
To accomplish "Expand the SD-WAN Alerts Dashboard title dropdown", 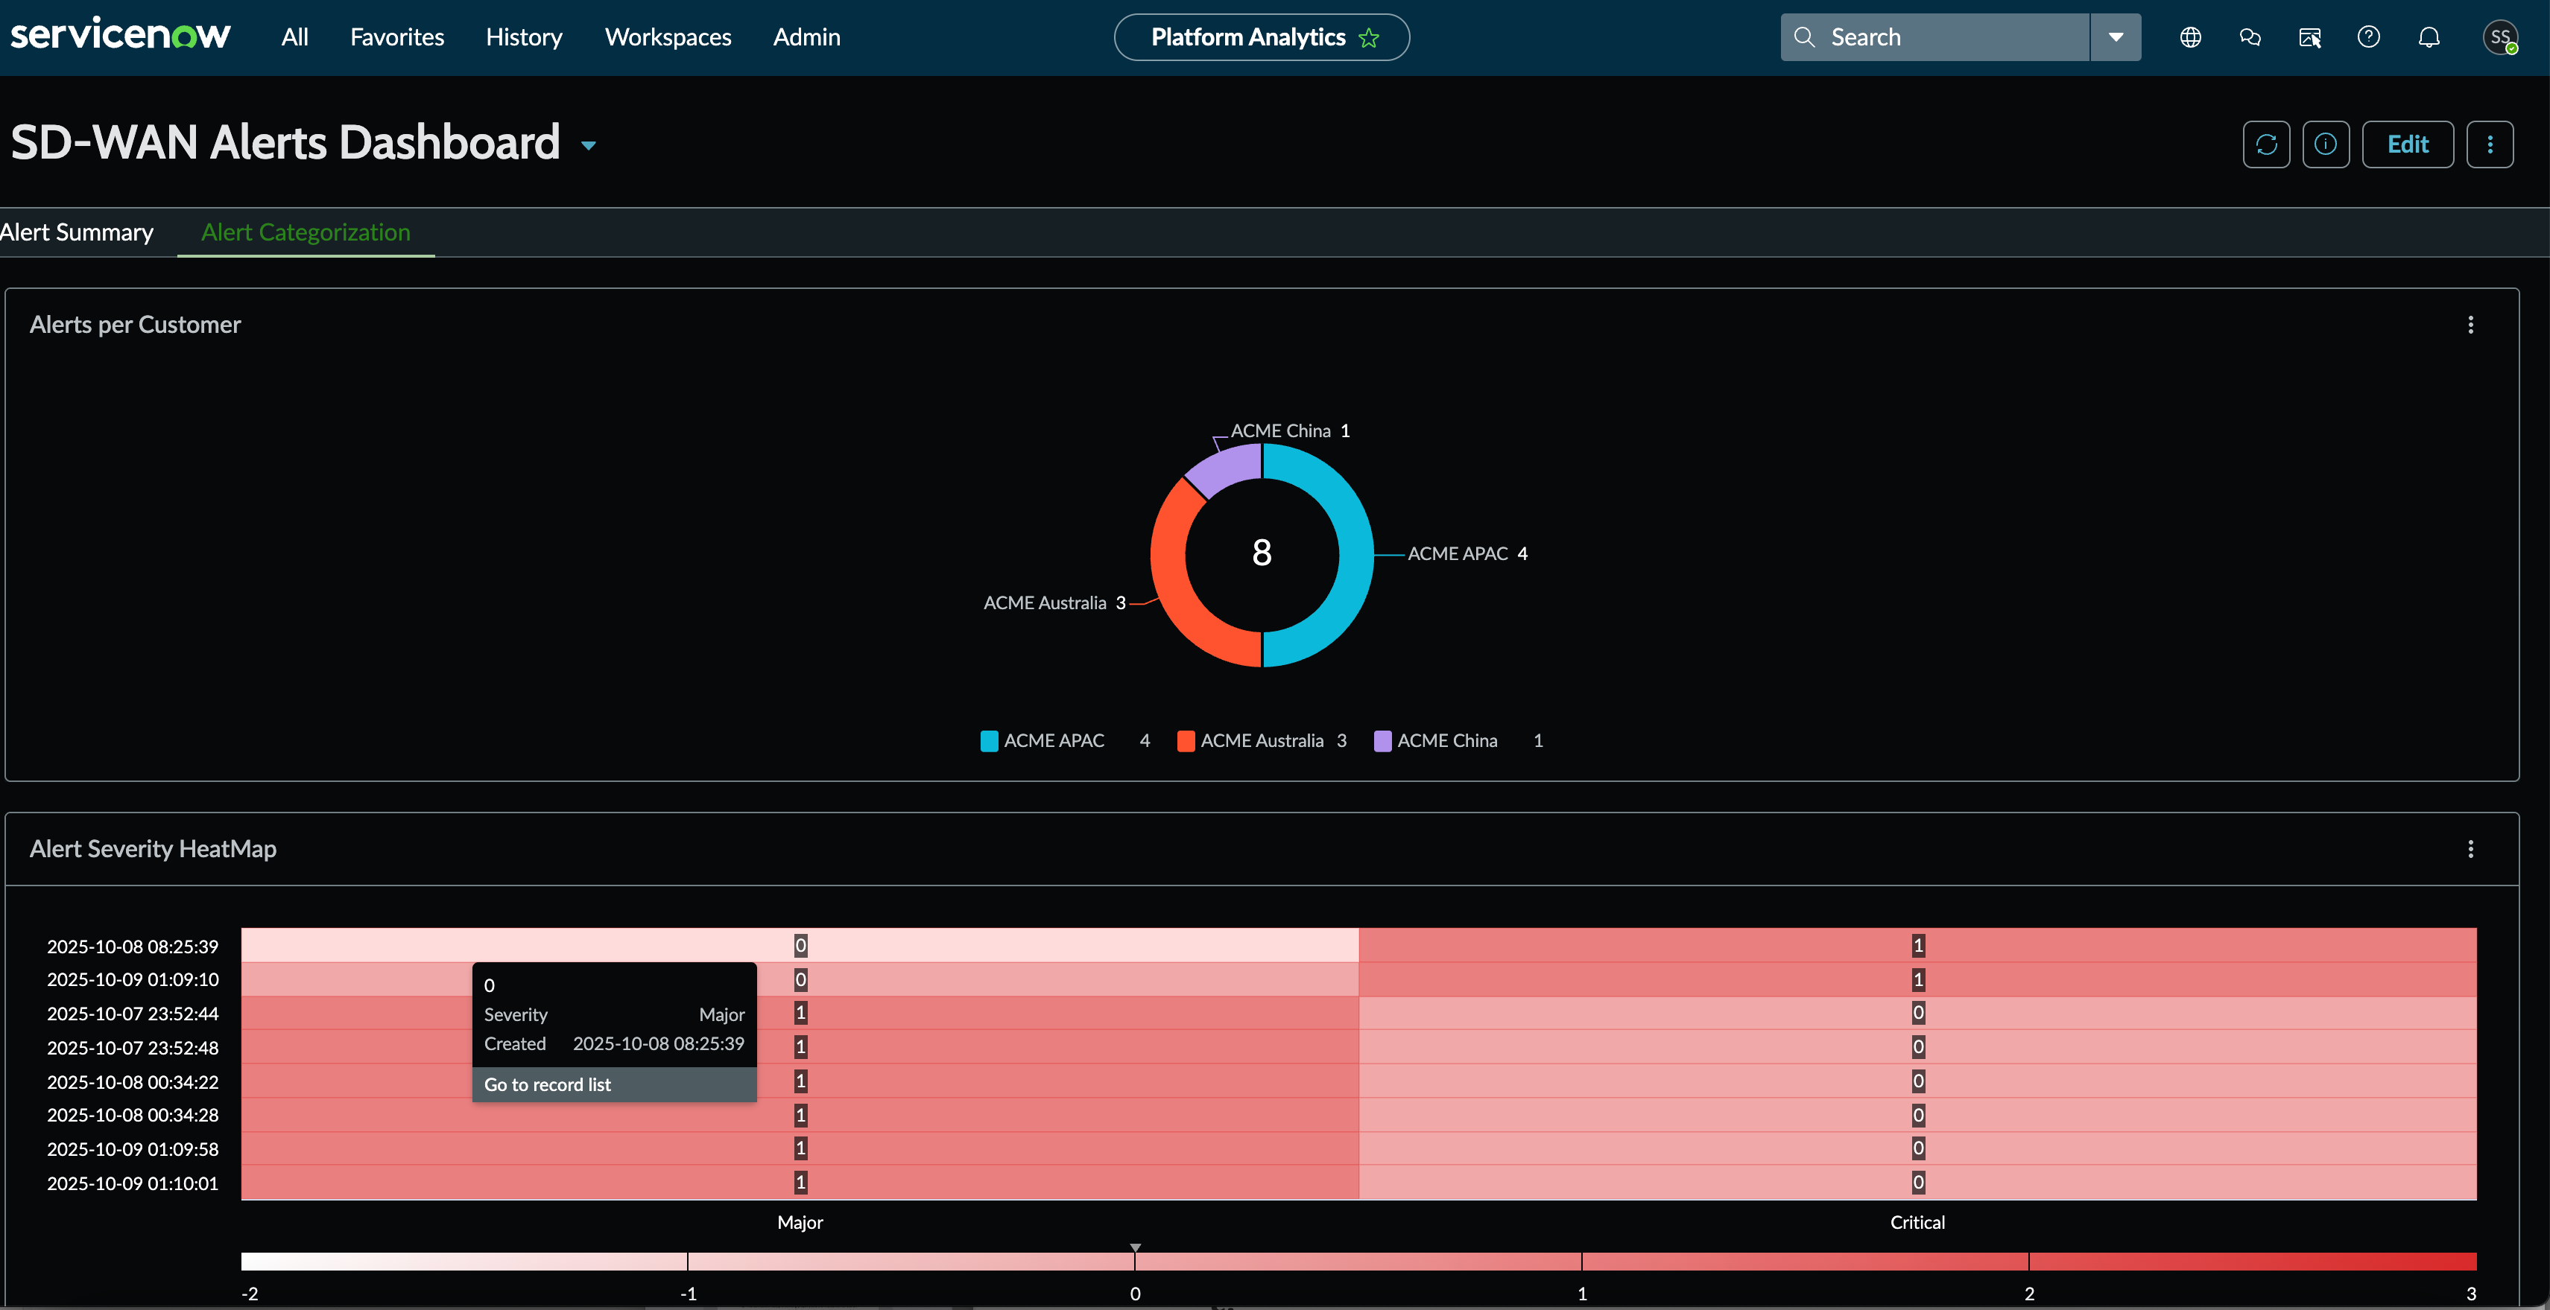I will point(589,145).
